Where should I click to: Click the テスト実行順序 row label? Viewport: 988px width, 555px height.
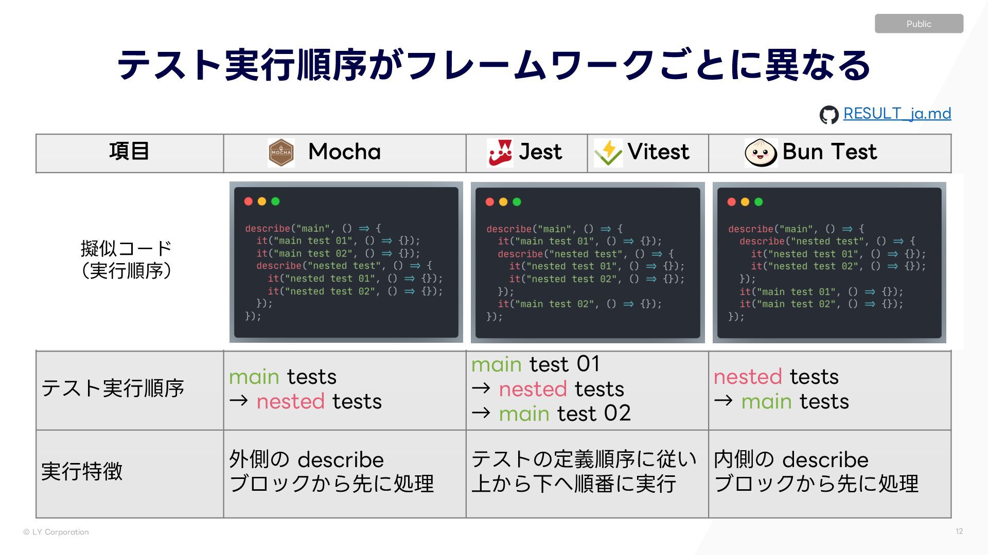113,388
